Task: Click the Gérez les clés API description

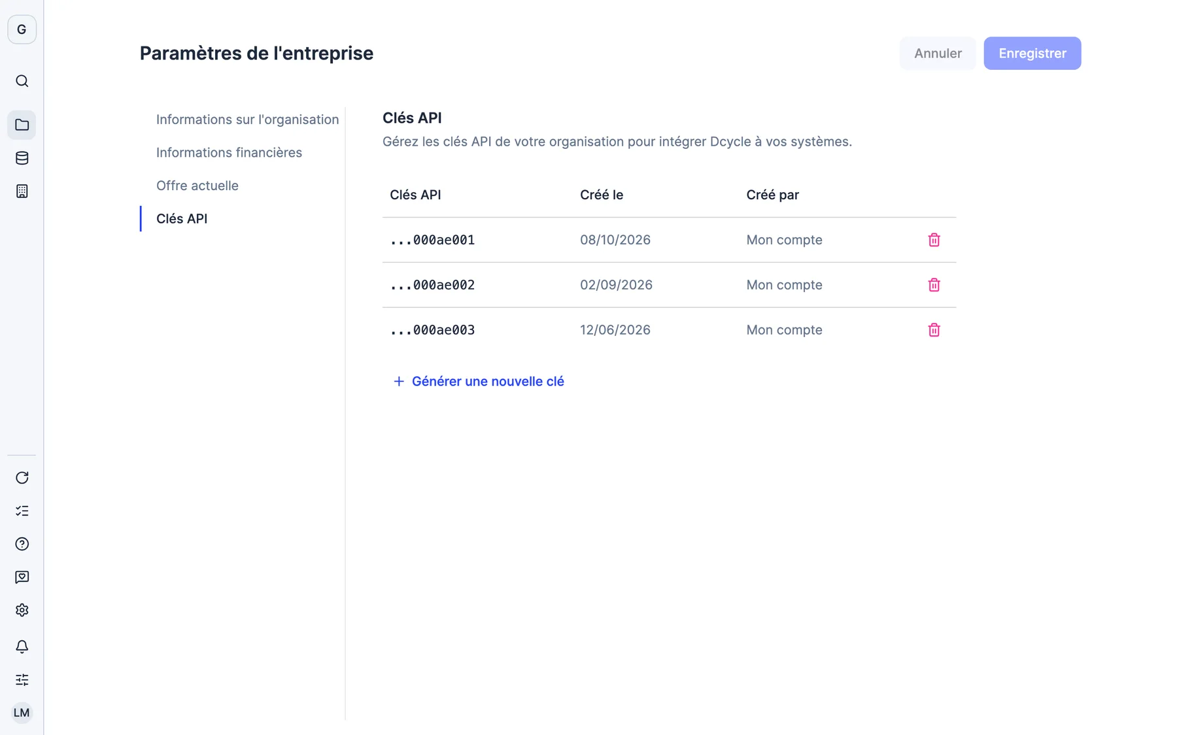Action: tap(617, 142)
